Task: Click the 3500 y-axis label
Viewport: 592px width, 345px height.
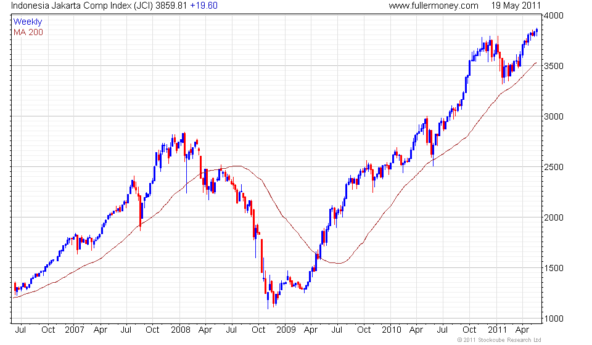Action: click(554, 66)
